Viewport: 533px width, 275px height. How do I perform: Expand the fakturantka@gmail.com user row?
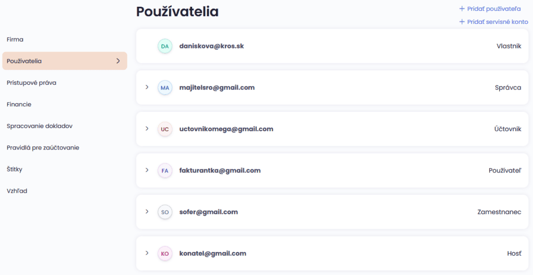point(147,170)
